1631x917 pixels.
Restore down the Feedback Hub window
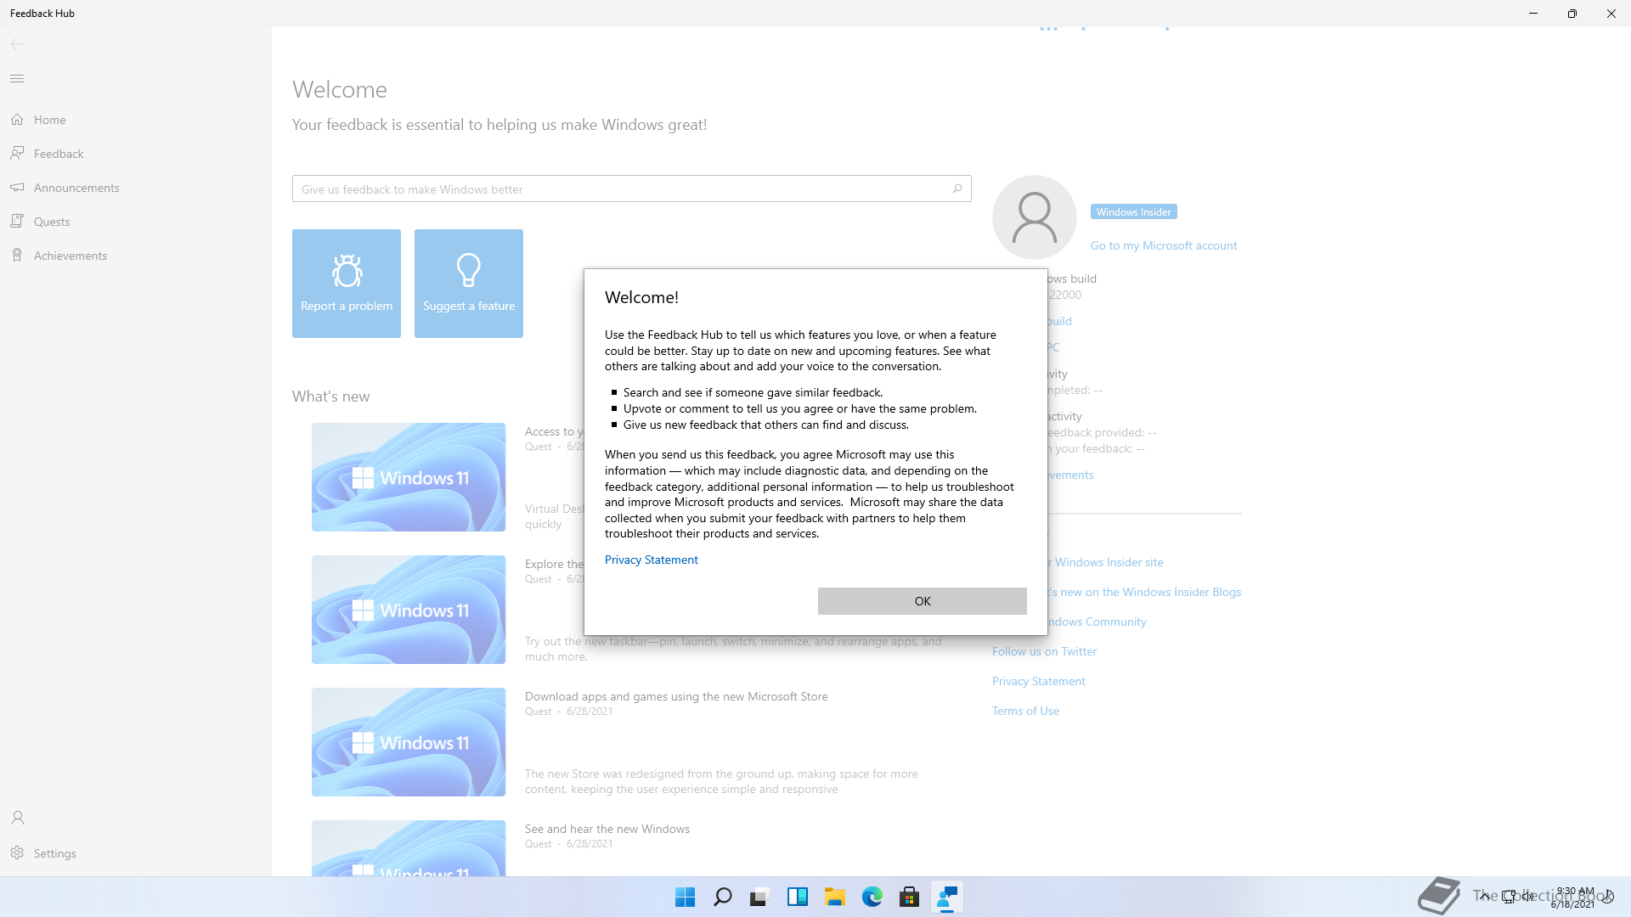coord(1572,14)
